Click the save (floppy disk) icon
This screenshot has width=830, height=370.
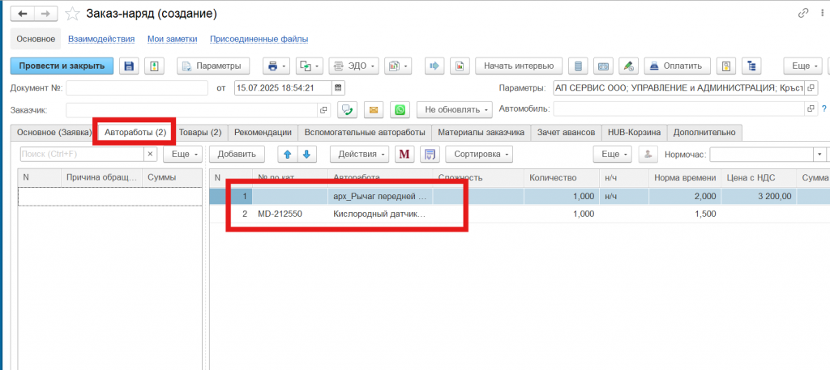pos(129,66)
